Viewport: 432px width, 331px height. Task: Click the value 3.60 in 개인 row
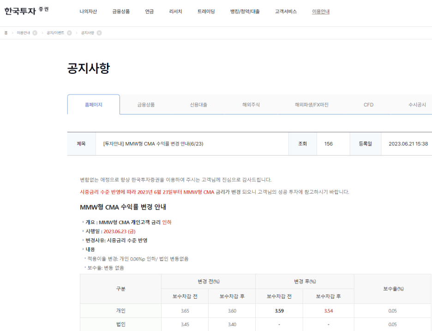pos(232,311)
